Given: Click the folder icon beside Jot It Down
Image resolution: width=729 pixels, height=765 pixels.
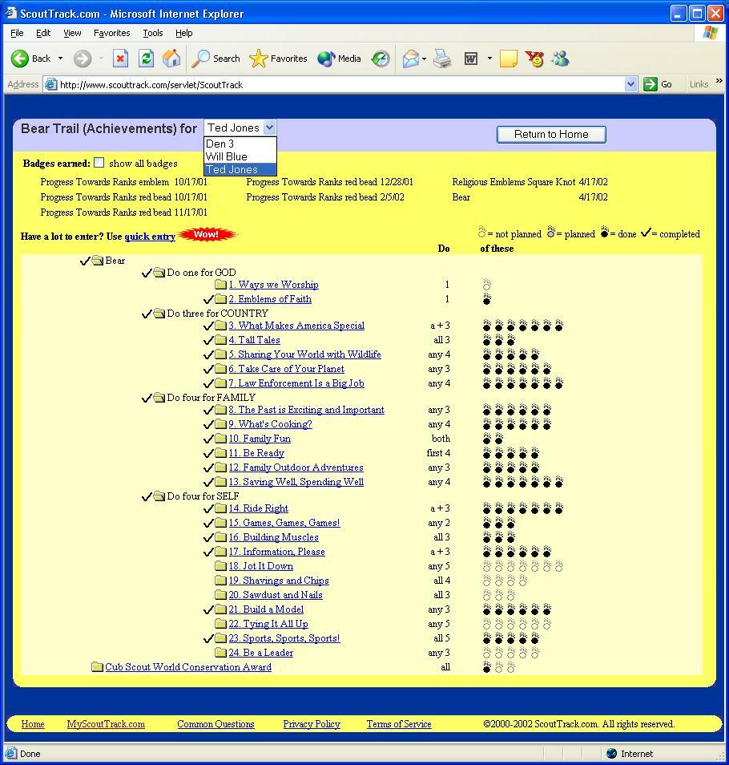Looking at the screenshot, I should coord(221,566).
